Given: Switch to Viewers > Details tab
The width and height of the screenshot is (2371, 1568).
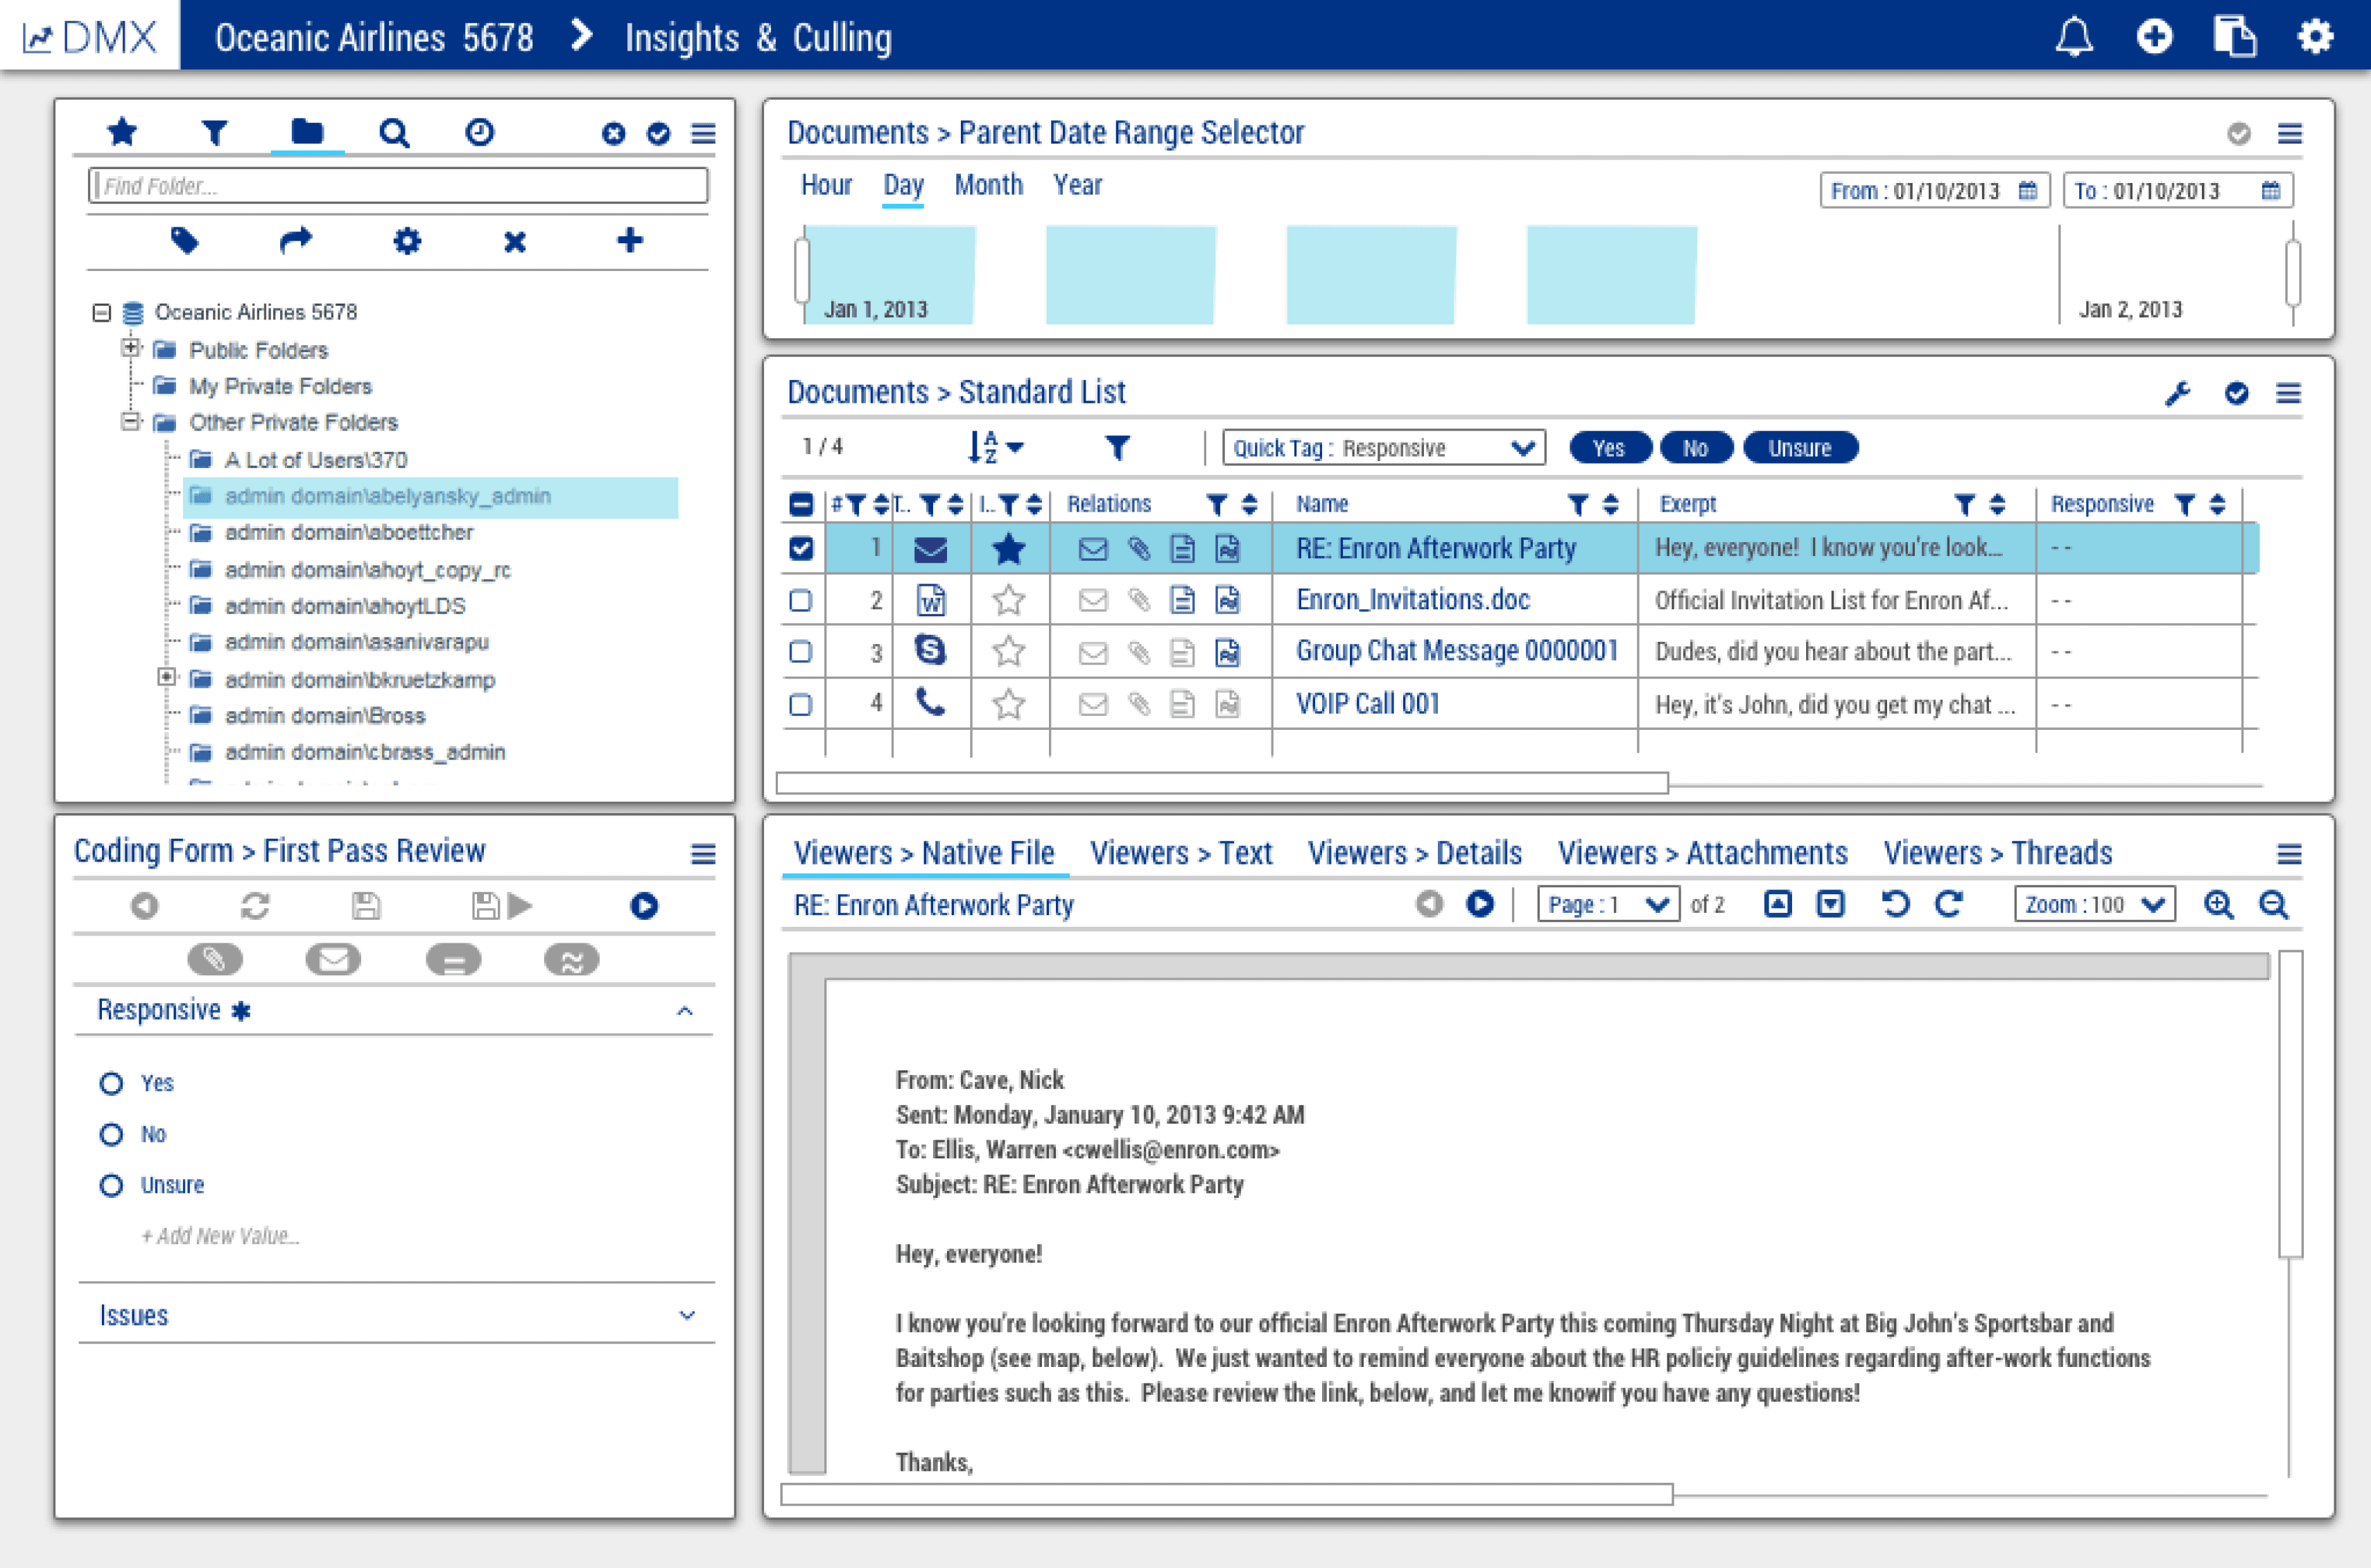Looking at the screenshot, I should (1414, 853).
